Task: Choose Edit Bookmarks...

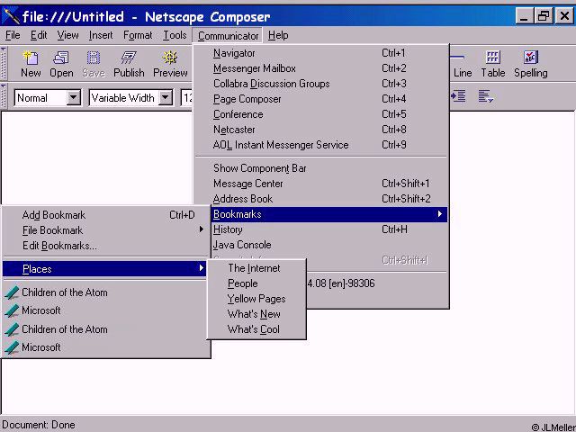Action: [x=105, y=246]
